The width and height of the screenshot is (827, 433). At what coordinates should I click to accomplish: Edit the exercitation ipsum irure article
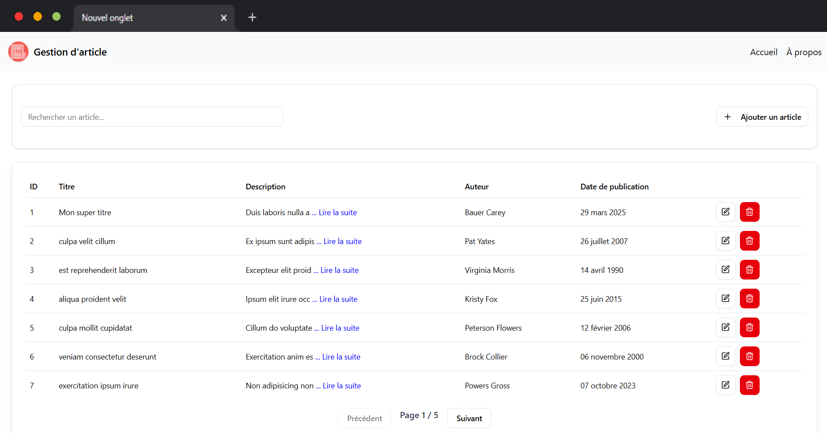[x=725, y=385]
